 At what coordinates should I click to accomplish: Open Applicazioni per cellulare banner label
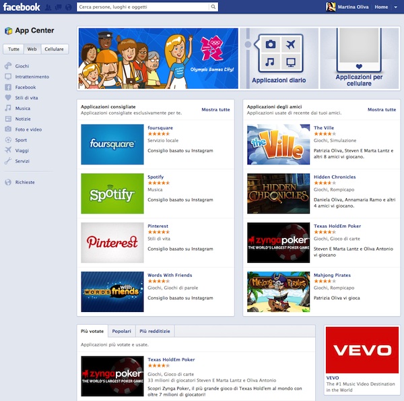pos(359,80)
